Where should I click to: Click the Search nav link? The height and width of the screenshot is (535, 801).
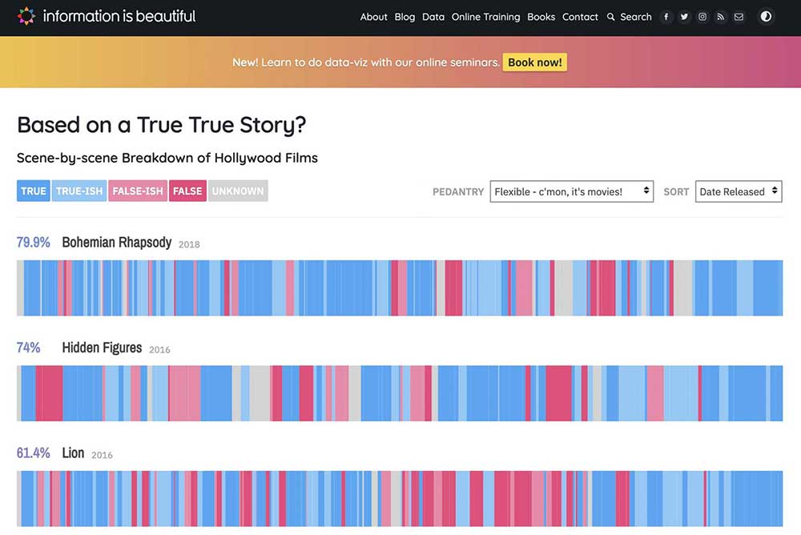[636, 17]
